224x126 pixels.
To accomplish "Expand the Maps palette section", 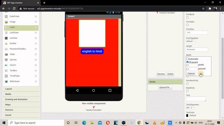I will point(21,105).
